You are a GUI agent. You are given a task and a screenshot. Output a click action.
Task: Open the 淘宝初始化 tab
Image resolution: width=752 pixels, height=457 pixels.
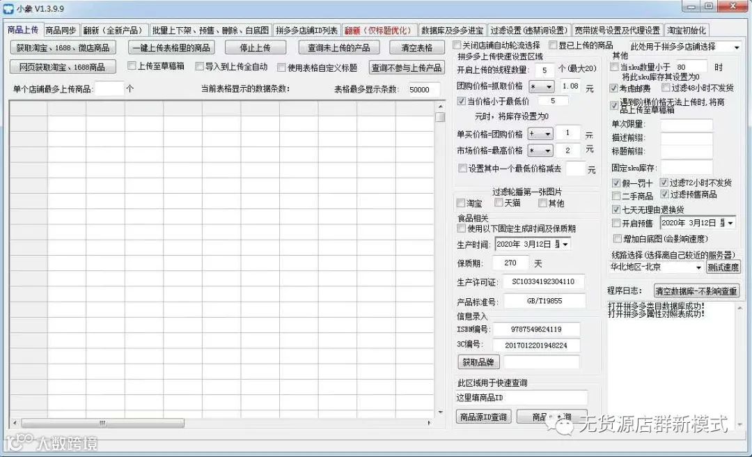686,30
